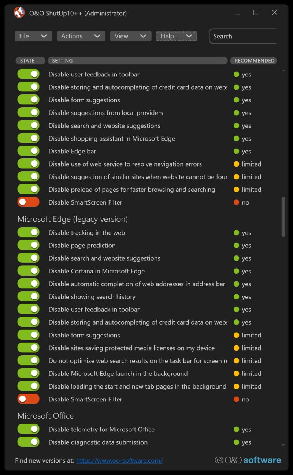
Task: Click the RECOMMENDED column header
Action: [254, 61]
